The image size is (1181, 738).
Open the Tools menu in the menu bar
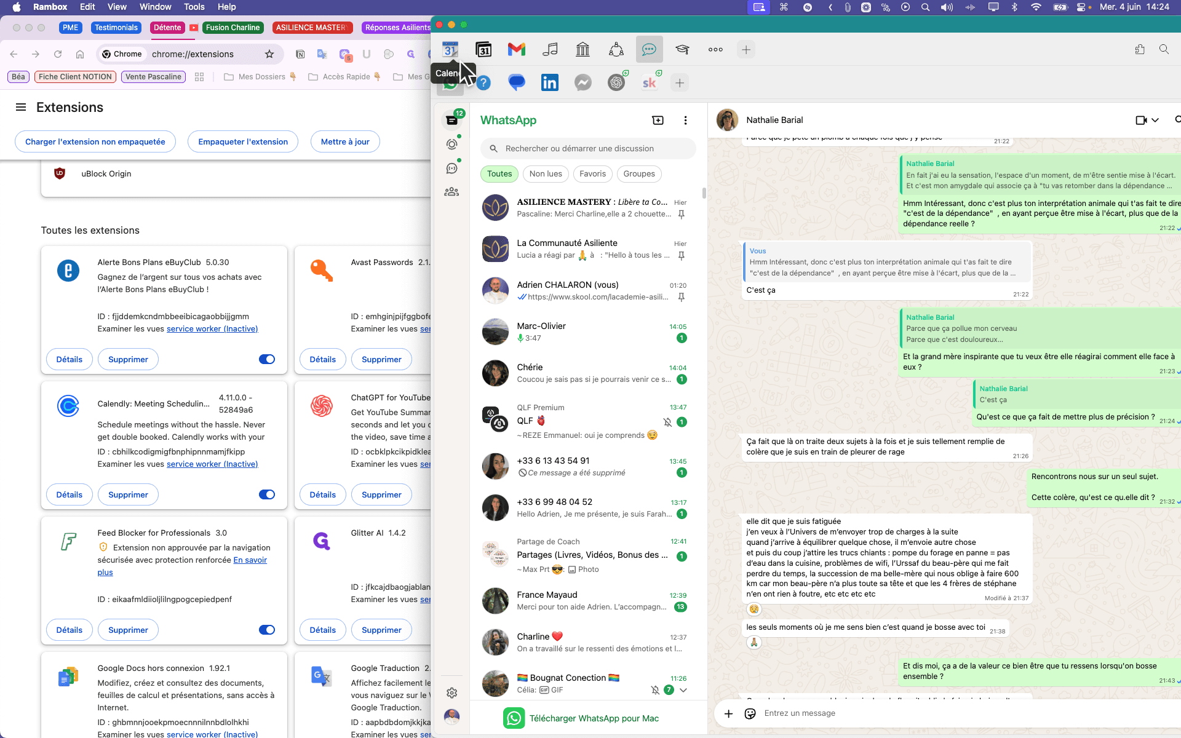pos(194,7)
